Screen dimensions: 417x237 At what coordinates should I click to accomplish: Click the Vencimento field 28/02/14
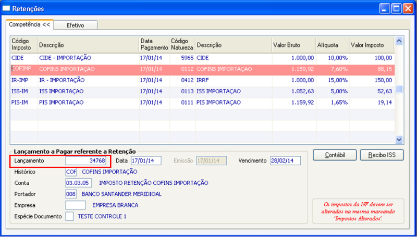point(285,161)
